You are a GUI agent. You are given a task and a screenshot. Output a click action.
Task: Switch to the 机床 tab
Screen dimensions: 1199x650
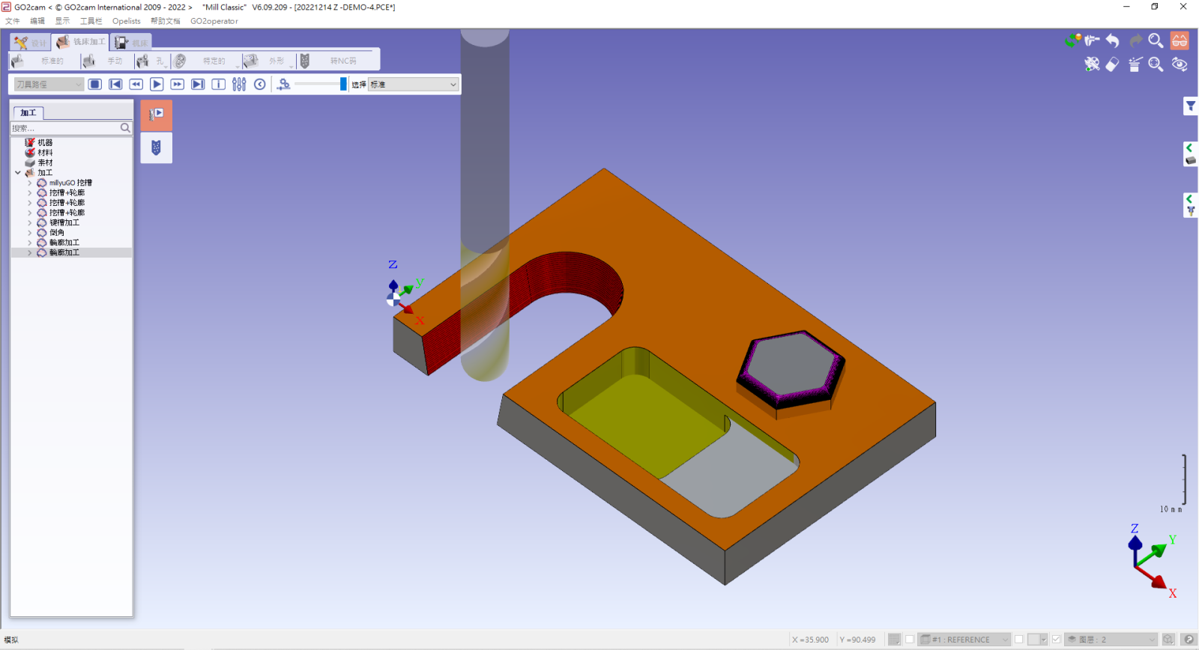click(x=131, y=43)
